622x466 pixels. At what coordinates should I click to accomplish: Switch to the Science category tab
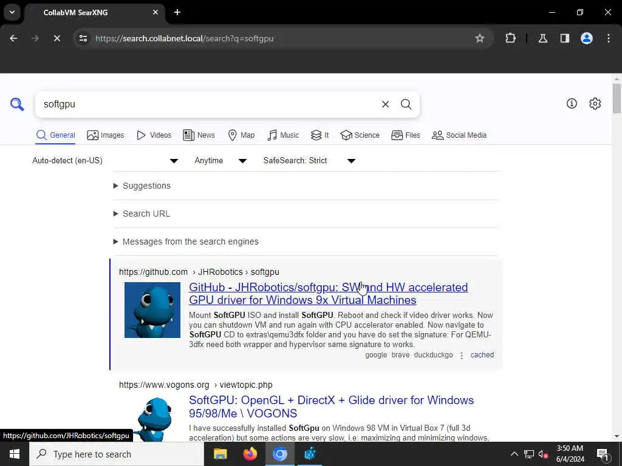point(360,135)
